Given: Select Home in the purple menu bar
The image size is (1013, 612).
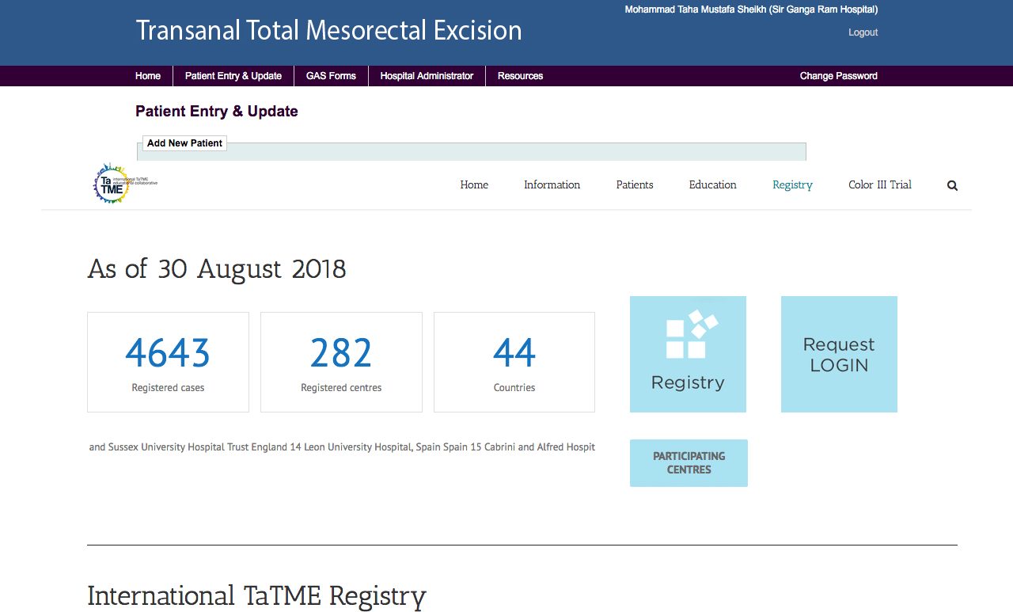Looking at the screenshot, I should [148, 76].
